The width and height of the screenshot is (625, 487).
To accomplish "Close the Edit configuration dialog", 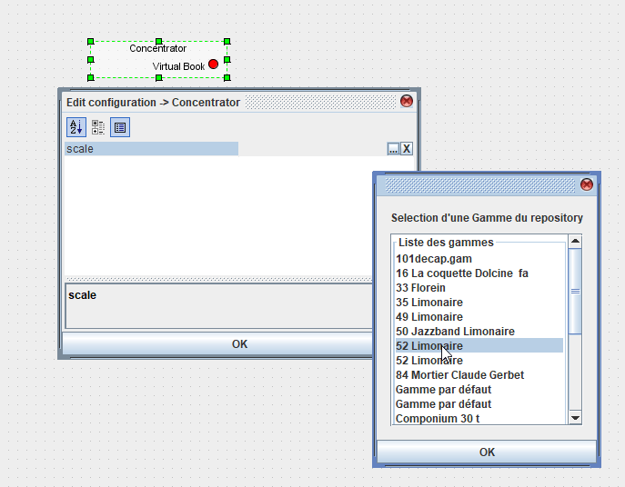I will (406, 102).
